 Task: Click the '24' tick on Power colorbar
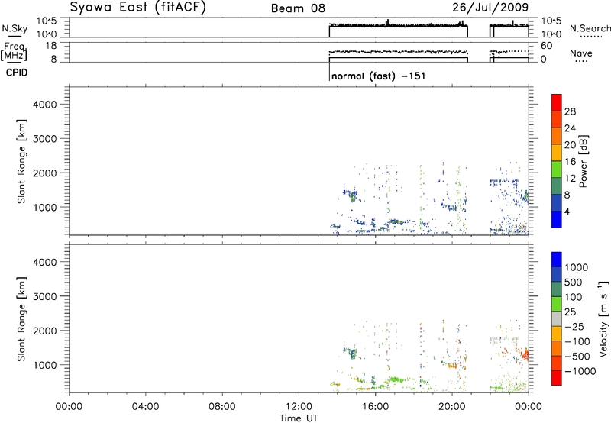570,128
